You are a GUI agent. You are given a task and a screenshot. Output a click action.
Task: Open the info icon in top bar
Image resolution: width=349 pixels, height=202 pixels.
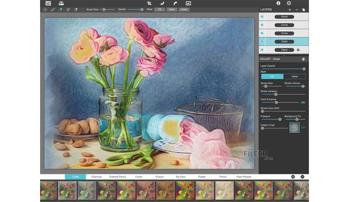tap(278, 3)
